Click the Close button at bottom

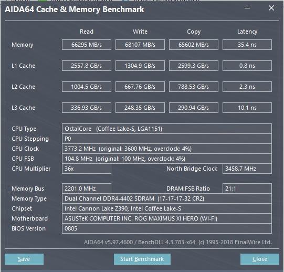tap(259, 259)
